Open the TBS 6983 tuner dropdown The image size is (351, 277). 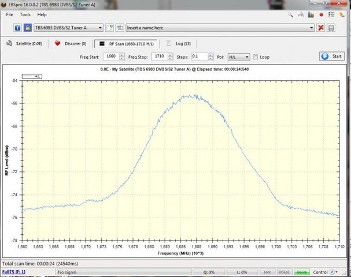[x=68, y=28]
